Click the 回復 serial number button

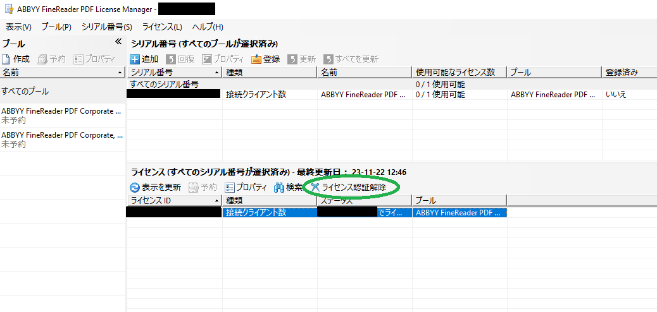[x=180, y=59]
